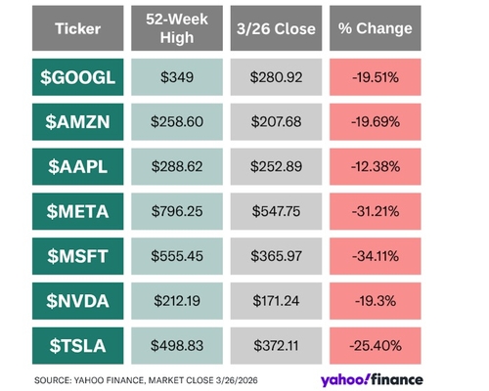Choose the $AAPL ticker cell

[x=78, y=166]
